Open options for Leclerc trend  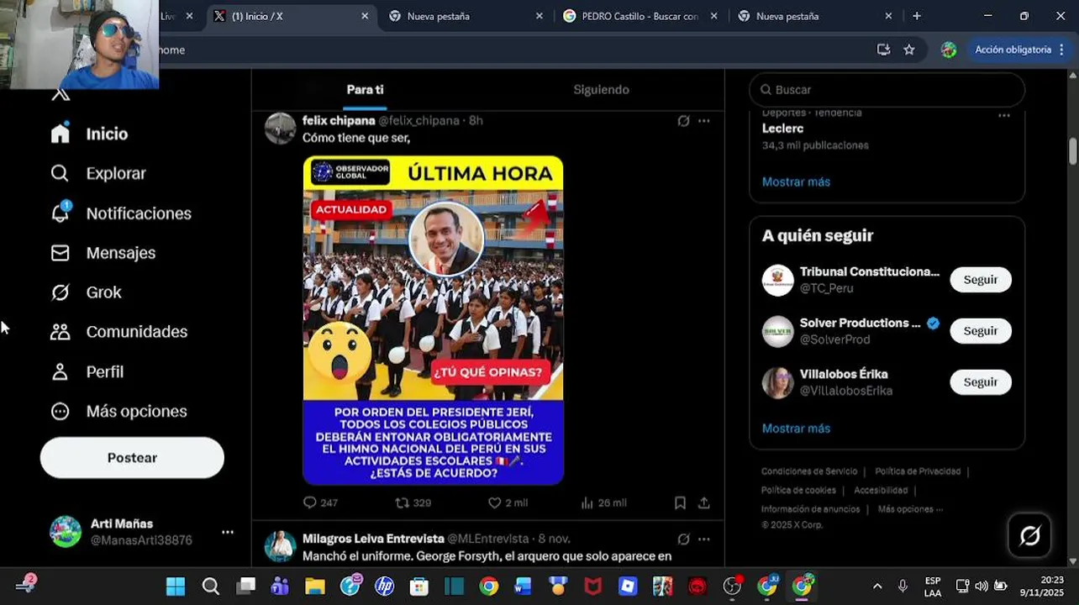[x=1004, y=116]
